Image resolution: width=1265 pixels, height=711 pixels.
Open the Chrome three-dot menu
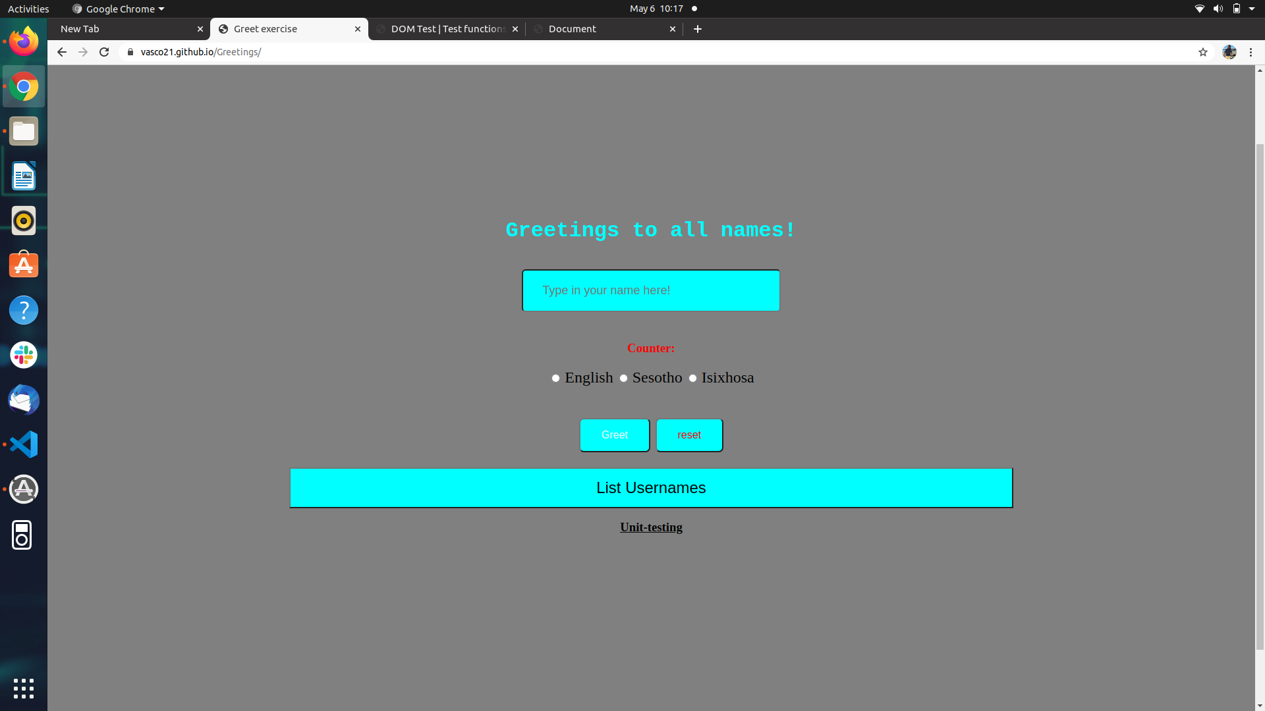pyautogui.click(x=1251, y=52)
